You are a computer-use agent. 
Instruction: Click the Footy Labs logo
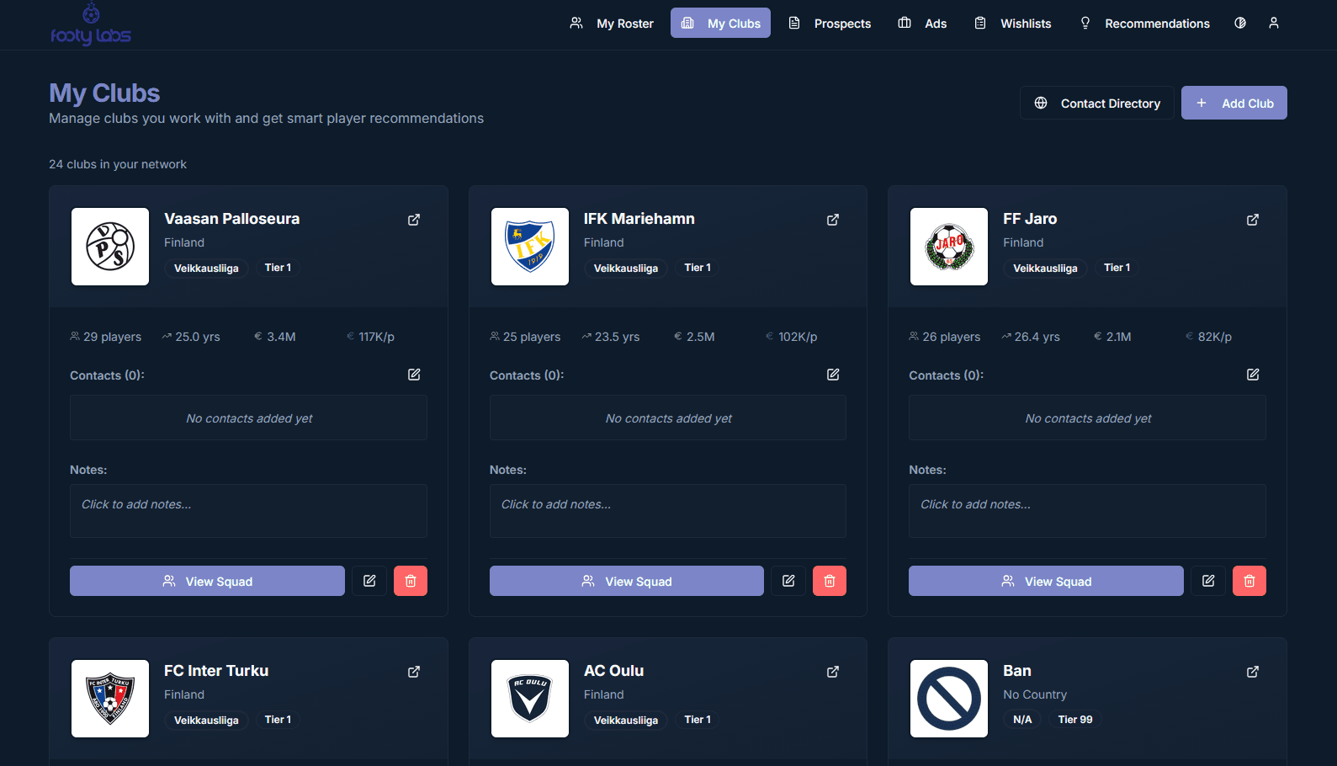pos(91,25)
